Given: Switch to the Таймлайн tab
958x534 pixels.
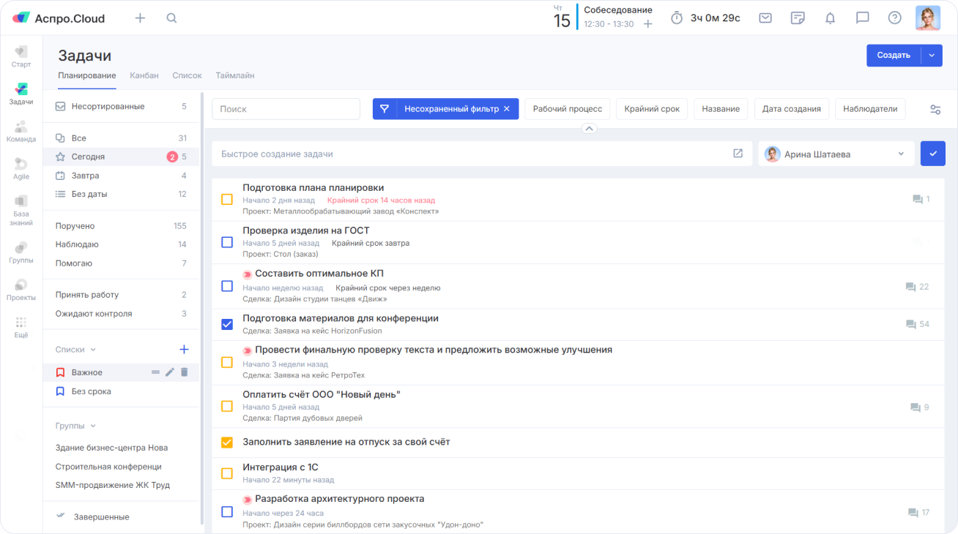Looking at the screenshot, I should point(234,75).
